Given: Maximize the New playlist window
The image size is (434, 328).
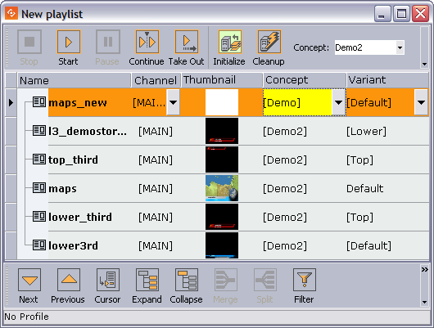Looking at the screenshot, I should tap(401, 14).
